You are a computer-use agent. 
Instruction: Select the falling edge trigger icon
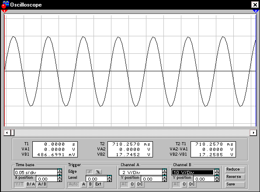coord(98,172)
